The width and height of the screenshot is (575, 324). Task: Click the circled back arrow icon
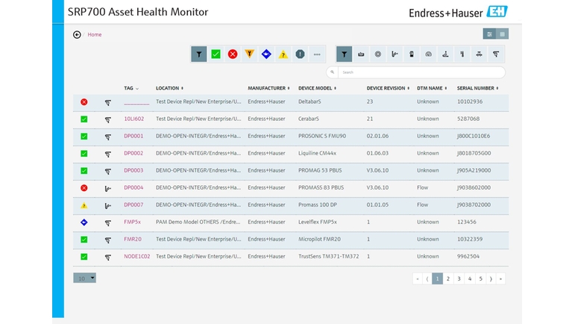pyautogui.click(x=77, y=34)
